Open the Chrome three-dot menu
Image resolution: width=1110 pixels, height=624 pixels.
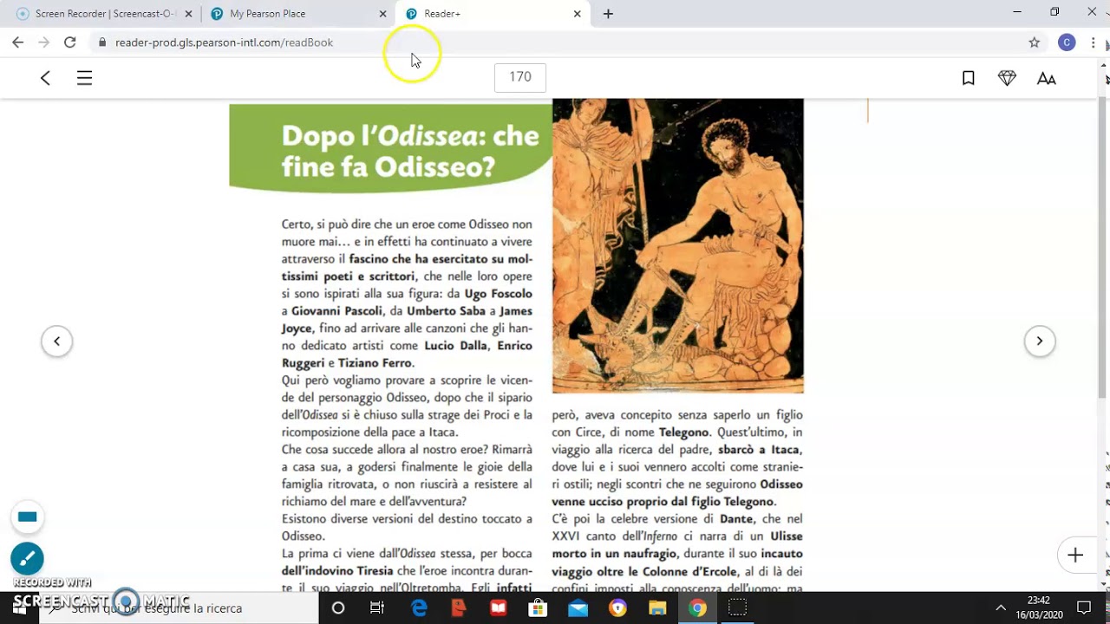pyautogui.click(x=1093, y=42)
